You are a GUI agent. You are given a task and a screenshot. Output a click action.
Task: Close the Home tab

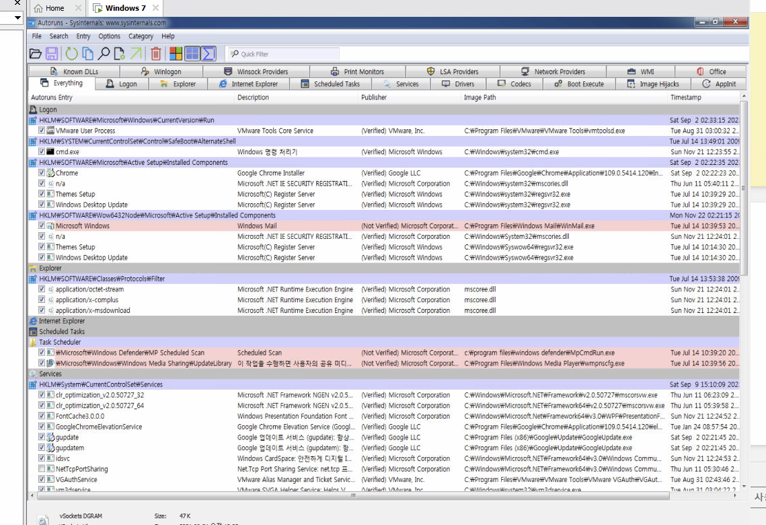point(78,8)
